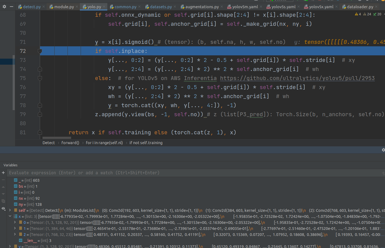This screenshot has height=248, width=385.
Task: Expand the y Tensor variable
Action: 10,246
